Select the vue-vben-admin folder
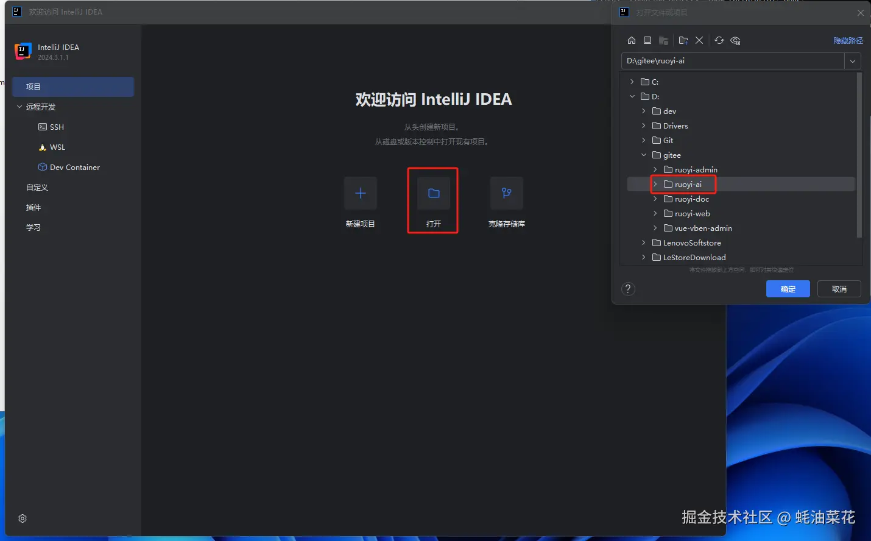The width and height of the screenshot is (871, 541). (698, 228)
